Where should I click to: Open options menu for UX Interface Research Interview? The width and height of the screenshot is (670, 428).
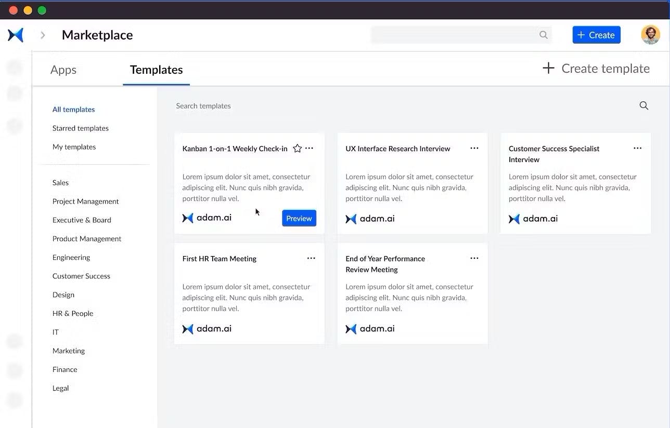pyautogui.click(x=474, y=149)
